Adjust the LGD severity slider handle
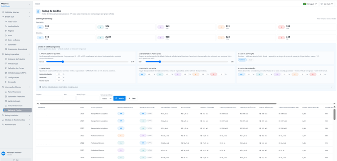This screenshot has height=161, width=337. [160, 62]
